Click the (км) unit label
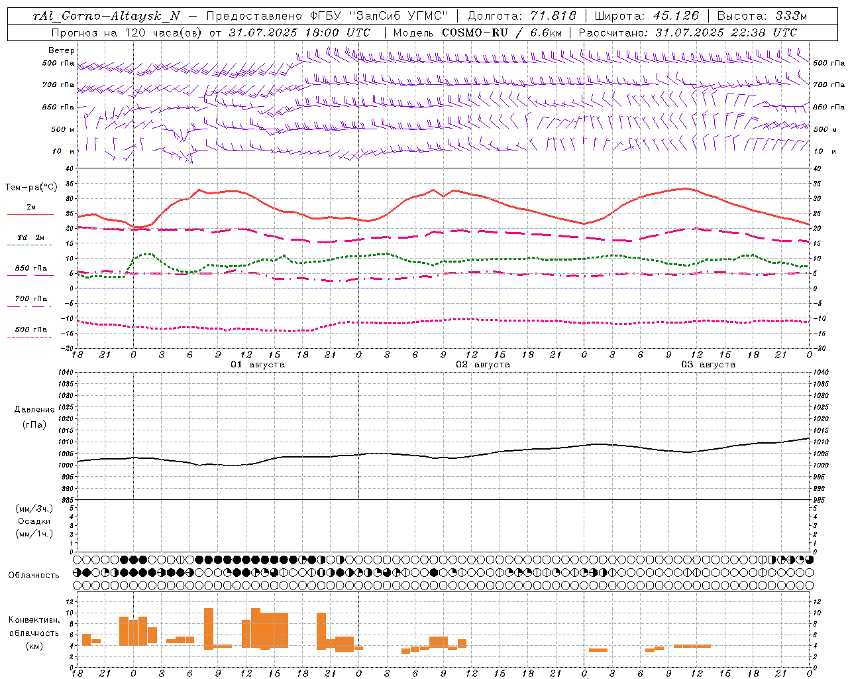848x679 pixels. click(x=34, y=646)
